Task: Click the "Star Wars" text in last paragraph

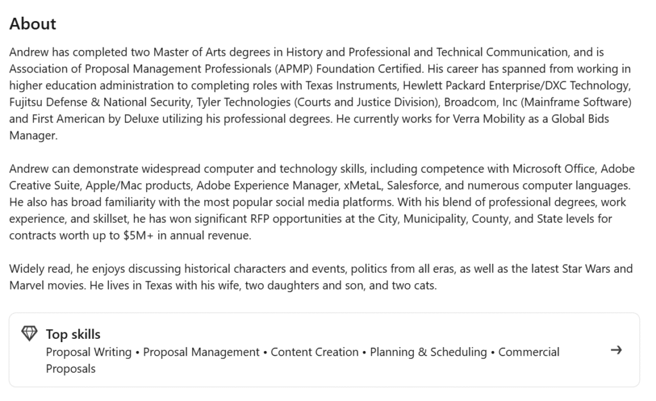Action: coord(588,268)
